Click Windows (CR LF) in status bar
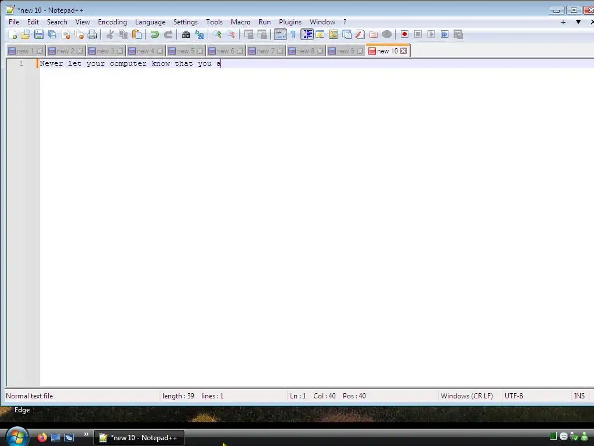 (x=467, y=396)
